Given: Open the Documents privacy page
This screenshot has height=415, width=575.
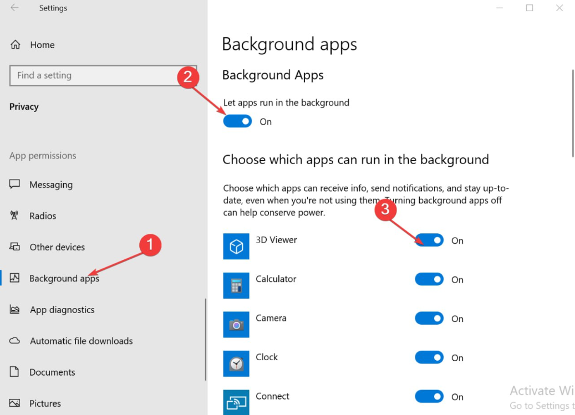Looking at the screenshot, I should pos(52,372).
